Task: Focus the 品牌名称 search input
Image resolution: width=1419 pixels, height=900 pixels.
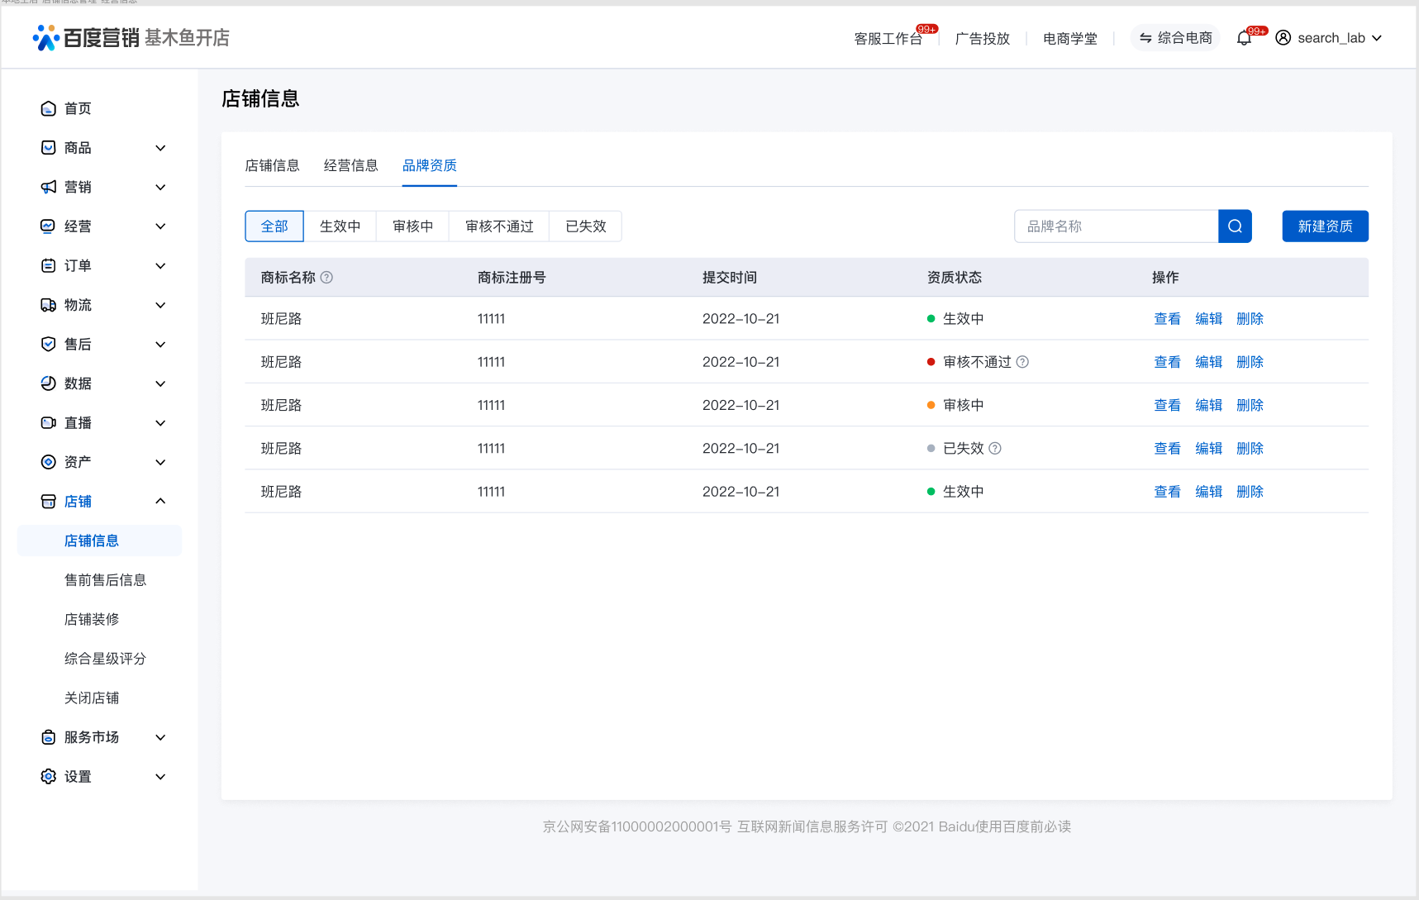Action: click(x=1117, y=226)
